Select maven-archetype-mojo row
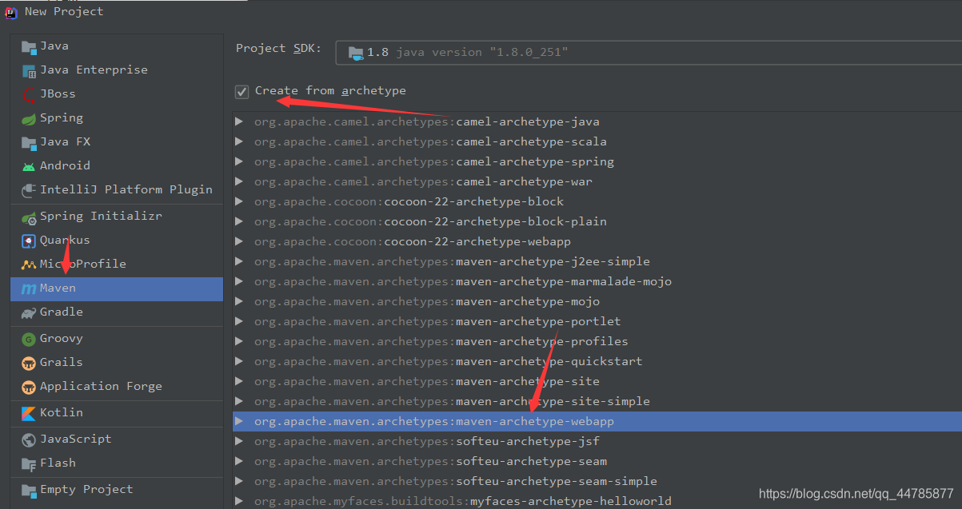962x509 pixels. [x=597, y=302]
